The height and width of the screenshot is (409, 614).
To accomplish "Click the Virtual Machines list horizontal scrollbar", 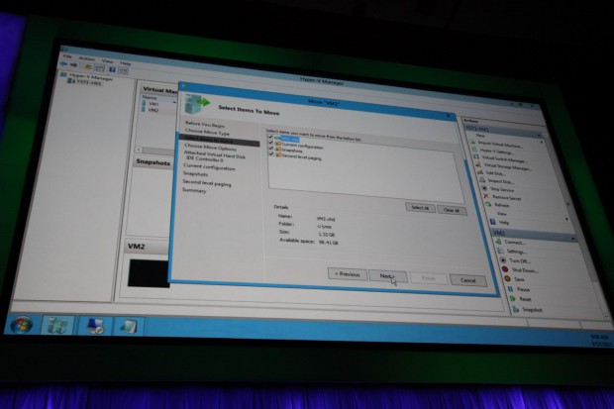I will (x=156, y=151).
